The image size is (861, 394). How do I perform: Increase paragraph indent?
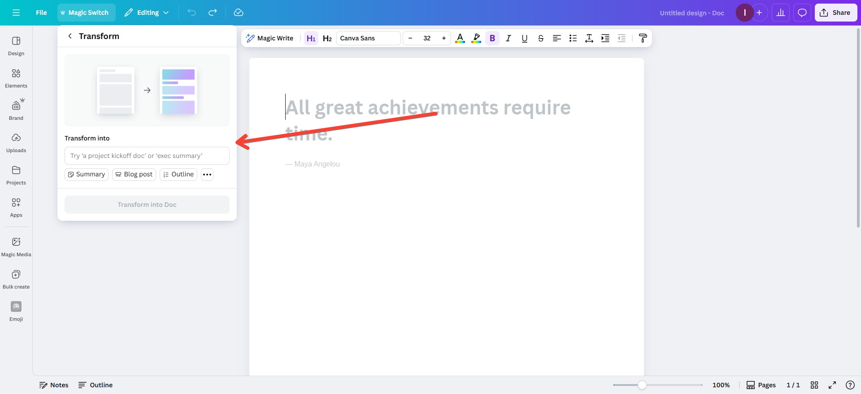(605, 38)
